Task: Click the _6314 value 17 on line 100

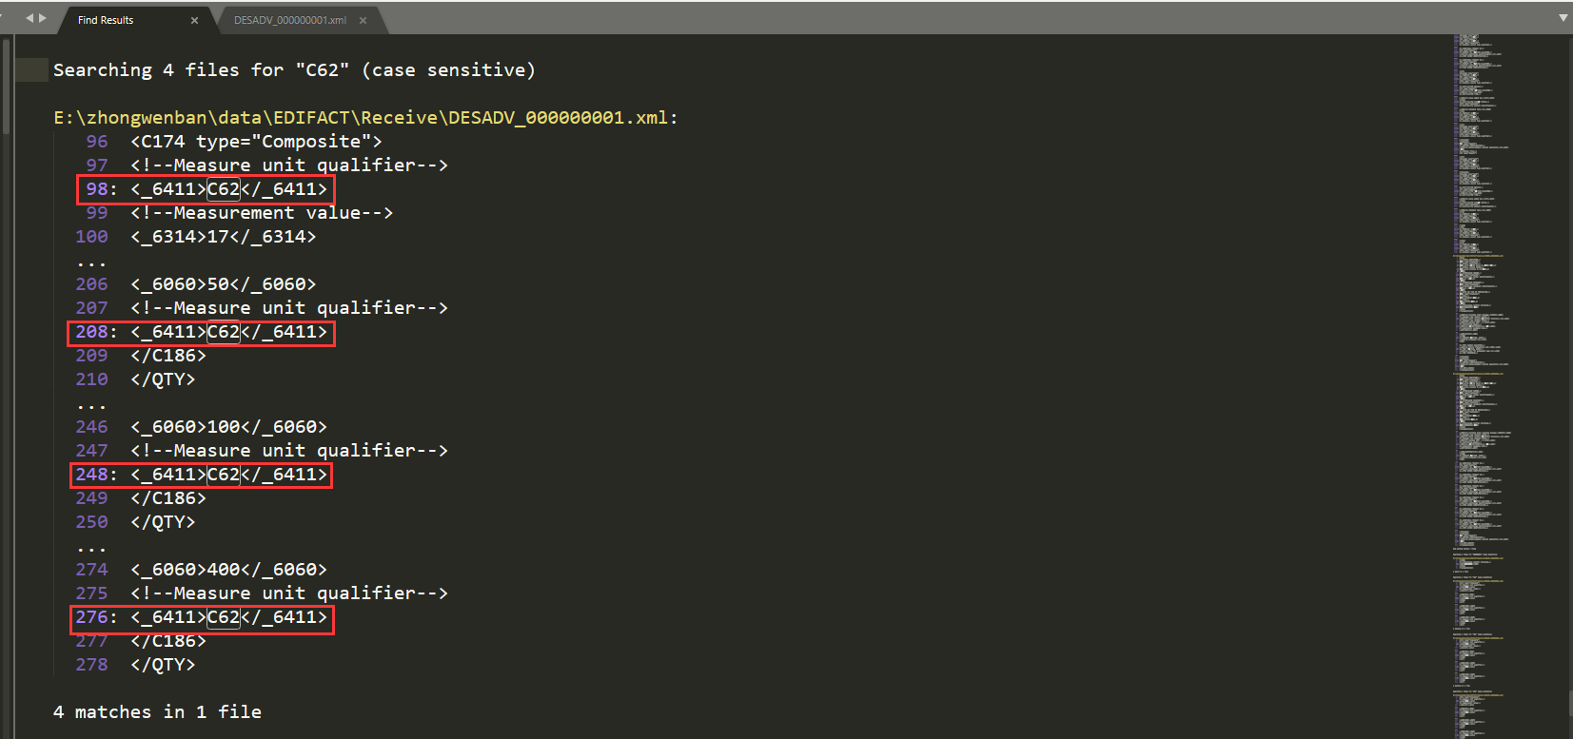Action: point(218,237)
